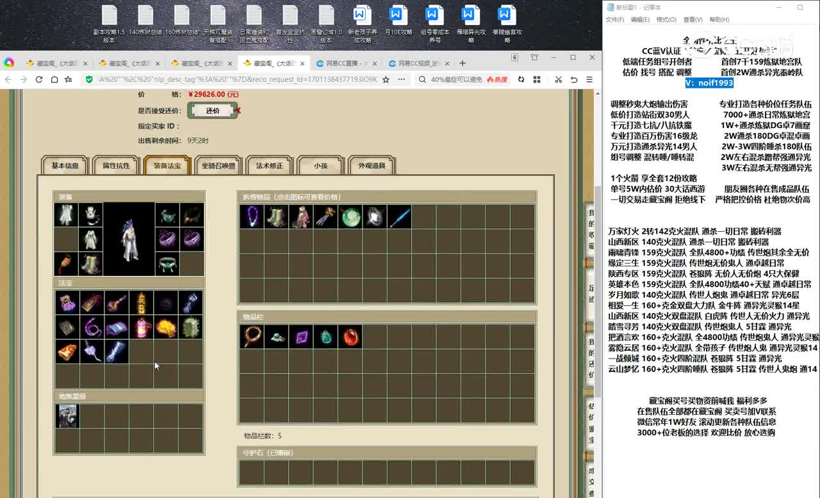
Task: Click the purple square gem in the 物品栏 inventory
Action: point(301,337)
